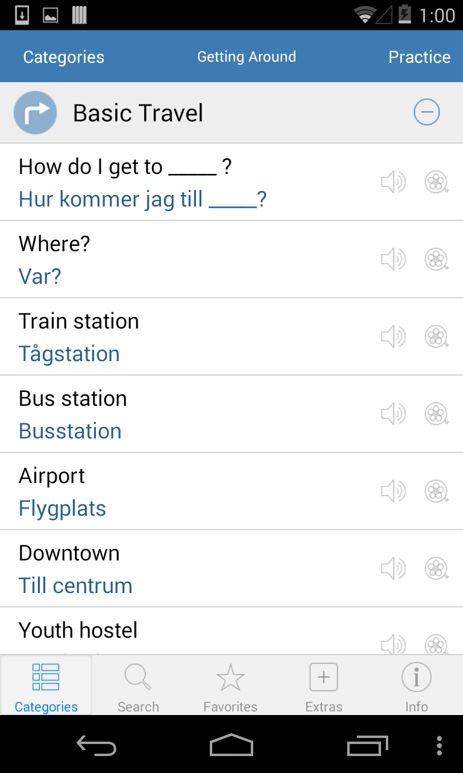Screen dimensions: 463x773
Task: Tap the Practice button in header
Action: (x=419, y=57)
